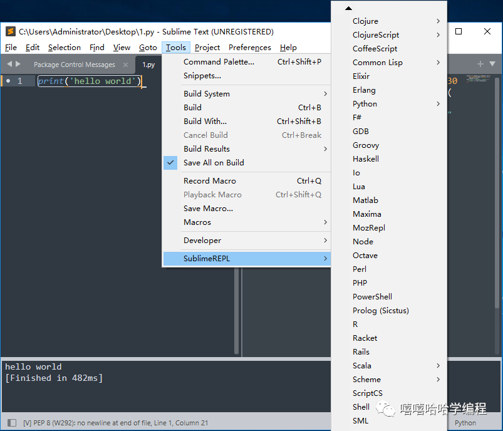Expand Developer submenu

247,241
